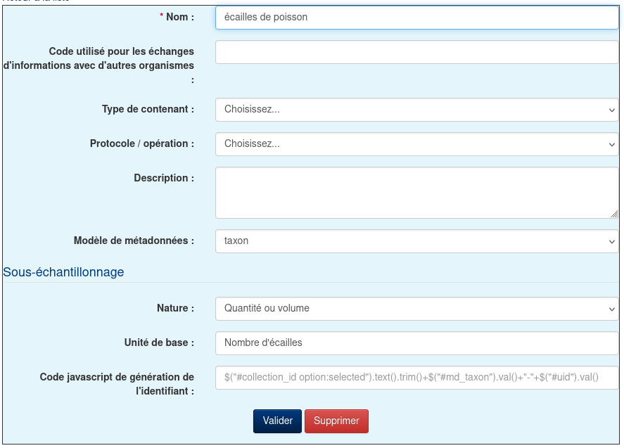The image size is (624, 448).
Task: Click the Nom text field
Action: (x=416, y=18)
